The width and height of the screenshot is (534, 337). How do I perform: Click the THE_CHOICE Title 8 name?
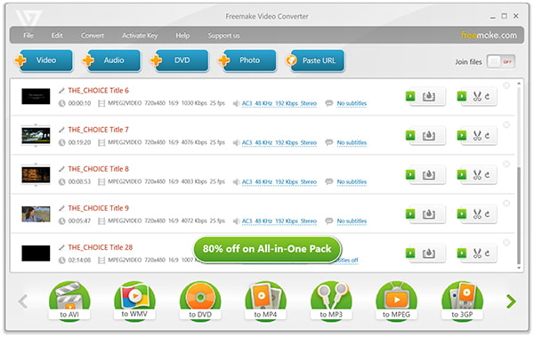tap(99, 169)
